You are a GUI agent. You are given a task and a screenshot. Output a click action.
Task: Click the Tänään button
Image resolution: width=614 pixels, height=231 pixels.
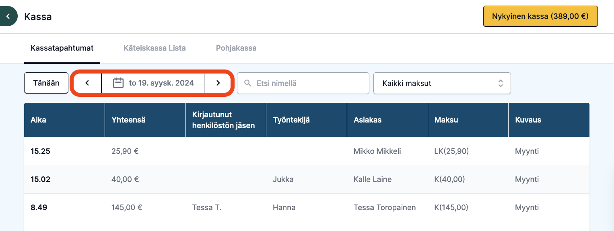coord(46,83)
